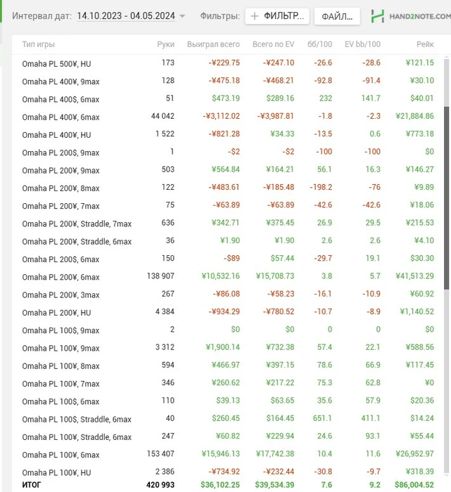Open the date interval dropdown arrow
Screen dimensions: 451x492
tap(182, 16)
